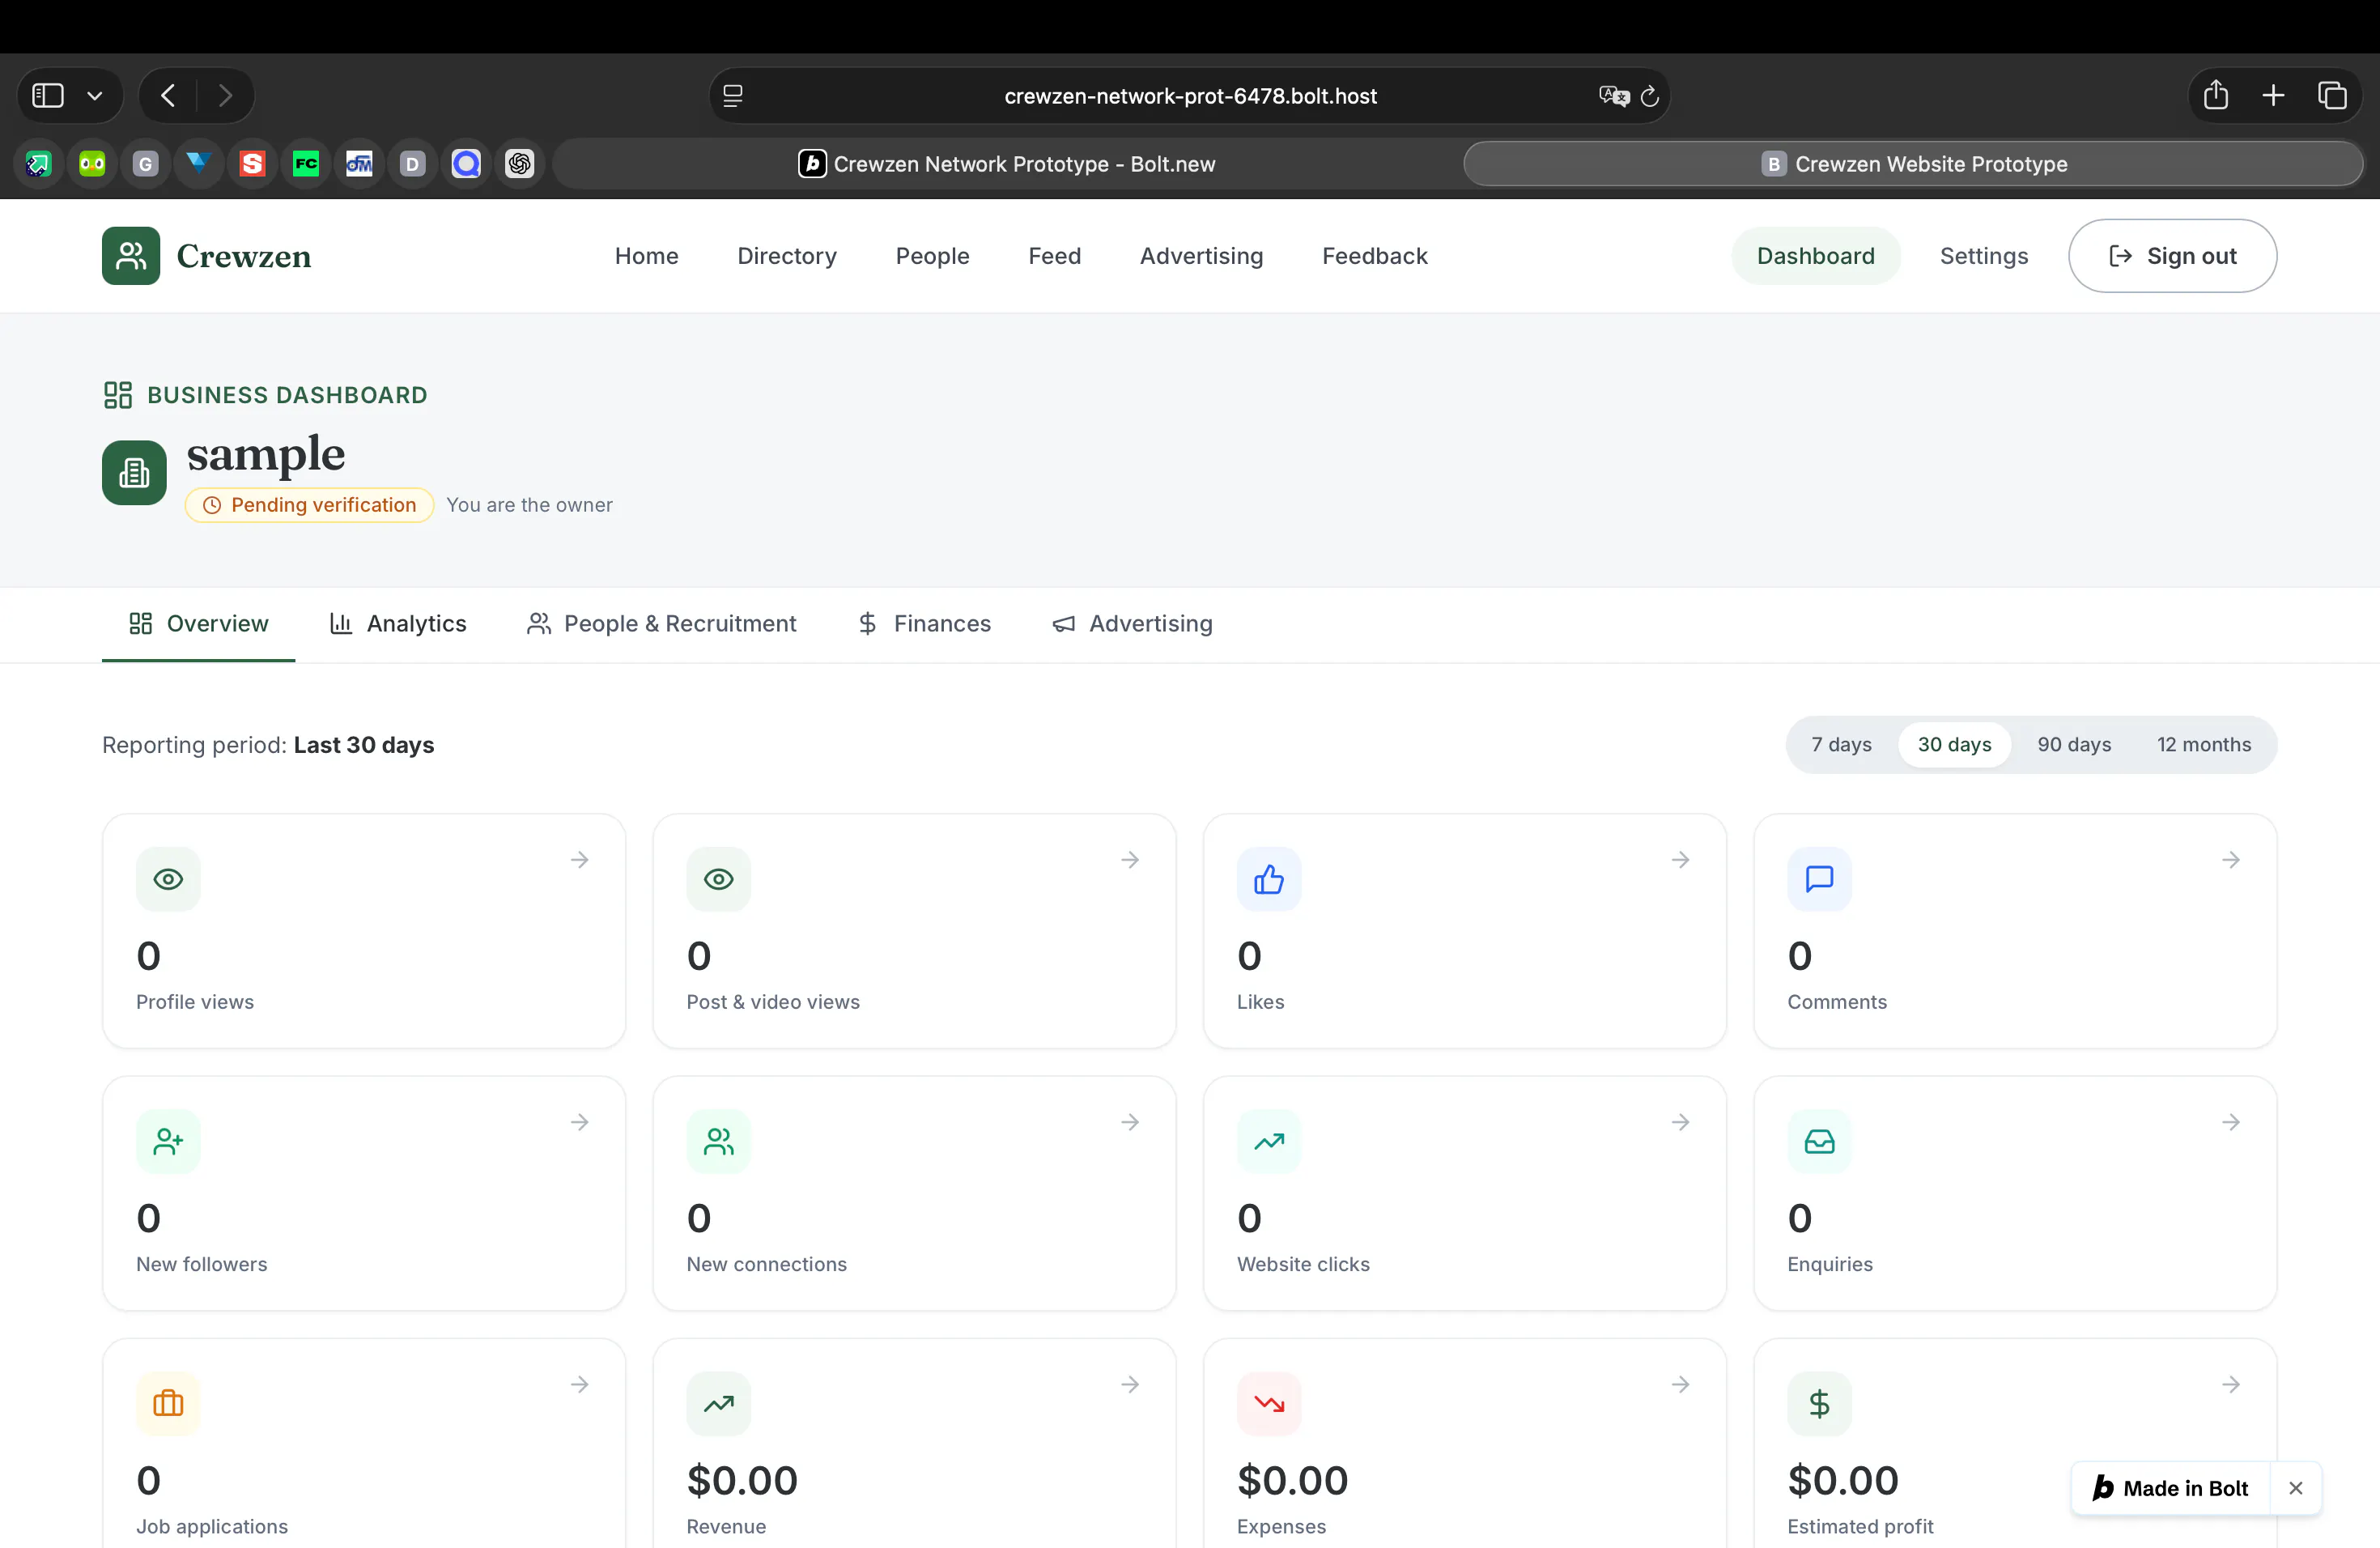2380x1548 pixels.
Task: Switch to the Analytics tab
Action: click(398, 623)
